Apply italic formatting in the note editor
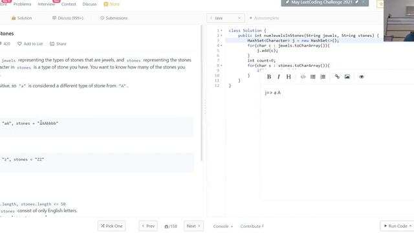 point(279,76)
